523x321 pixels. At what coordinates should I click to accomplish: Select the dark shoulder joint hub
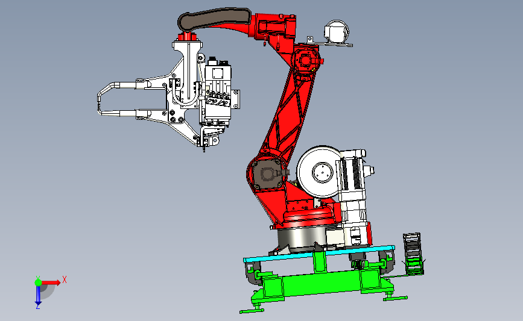[267, 175]
